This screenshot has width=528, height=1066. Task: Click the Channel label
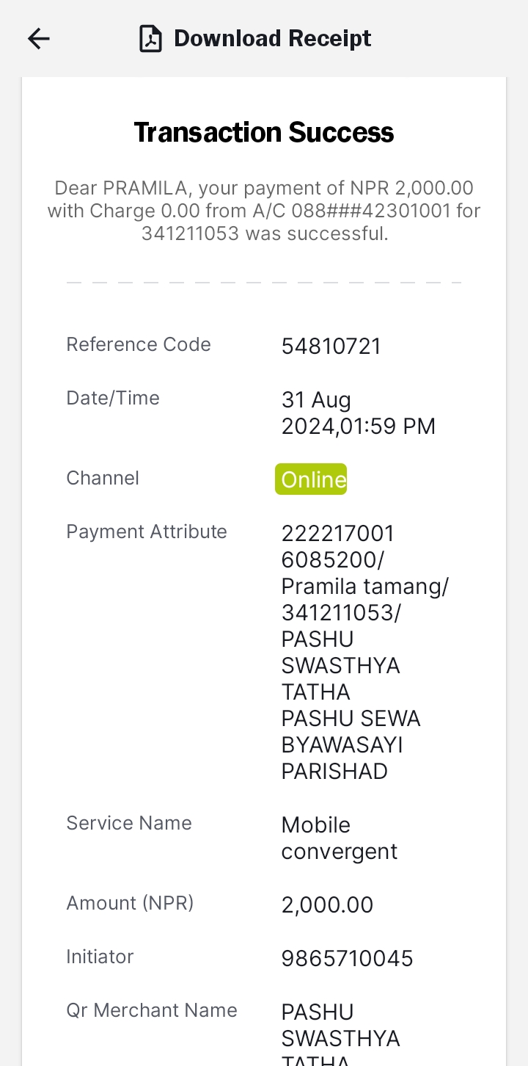103,478
